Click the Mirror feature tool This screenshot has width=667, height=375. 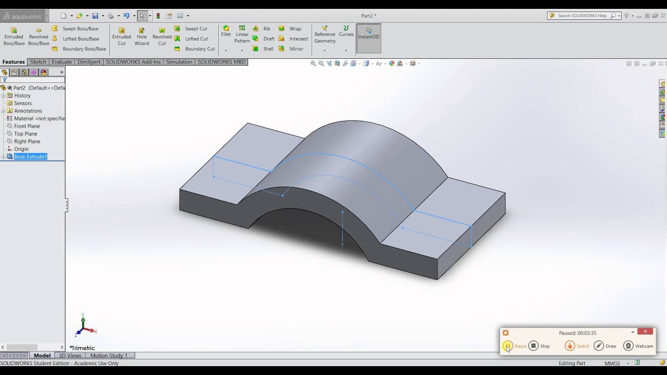(x=291, y=48)
